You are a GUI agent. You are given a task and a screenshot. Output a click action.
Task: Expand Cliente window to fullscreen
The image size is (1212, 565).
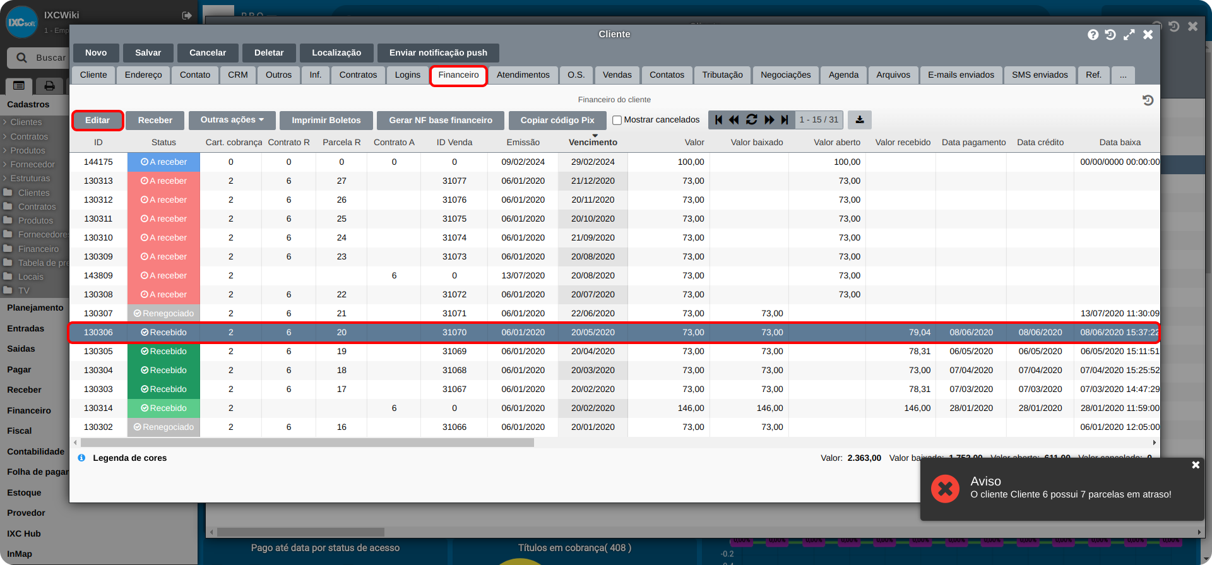[x=1129, y=35]
